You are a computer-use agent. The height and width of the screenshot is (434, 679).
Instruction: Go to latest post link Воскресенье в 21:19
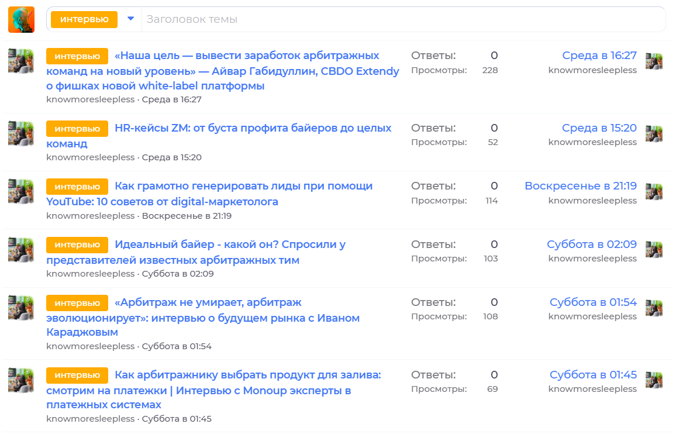point(581,186)
